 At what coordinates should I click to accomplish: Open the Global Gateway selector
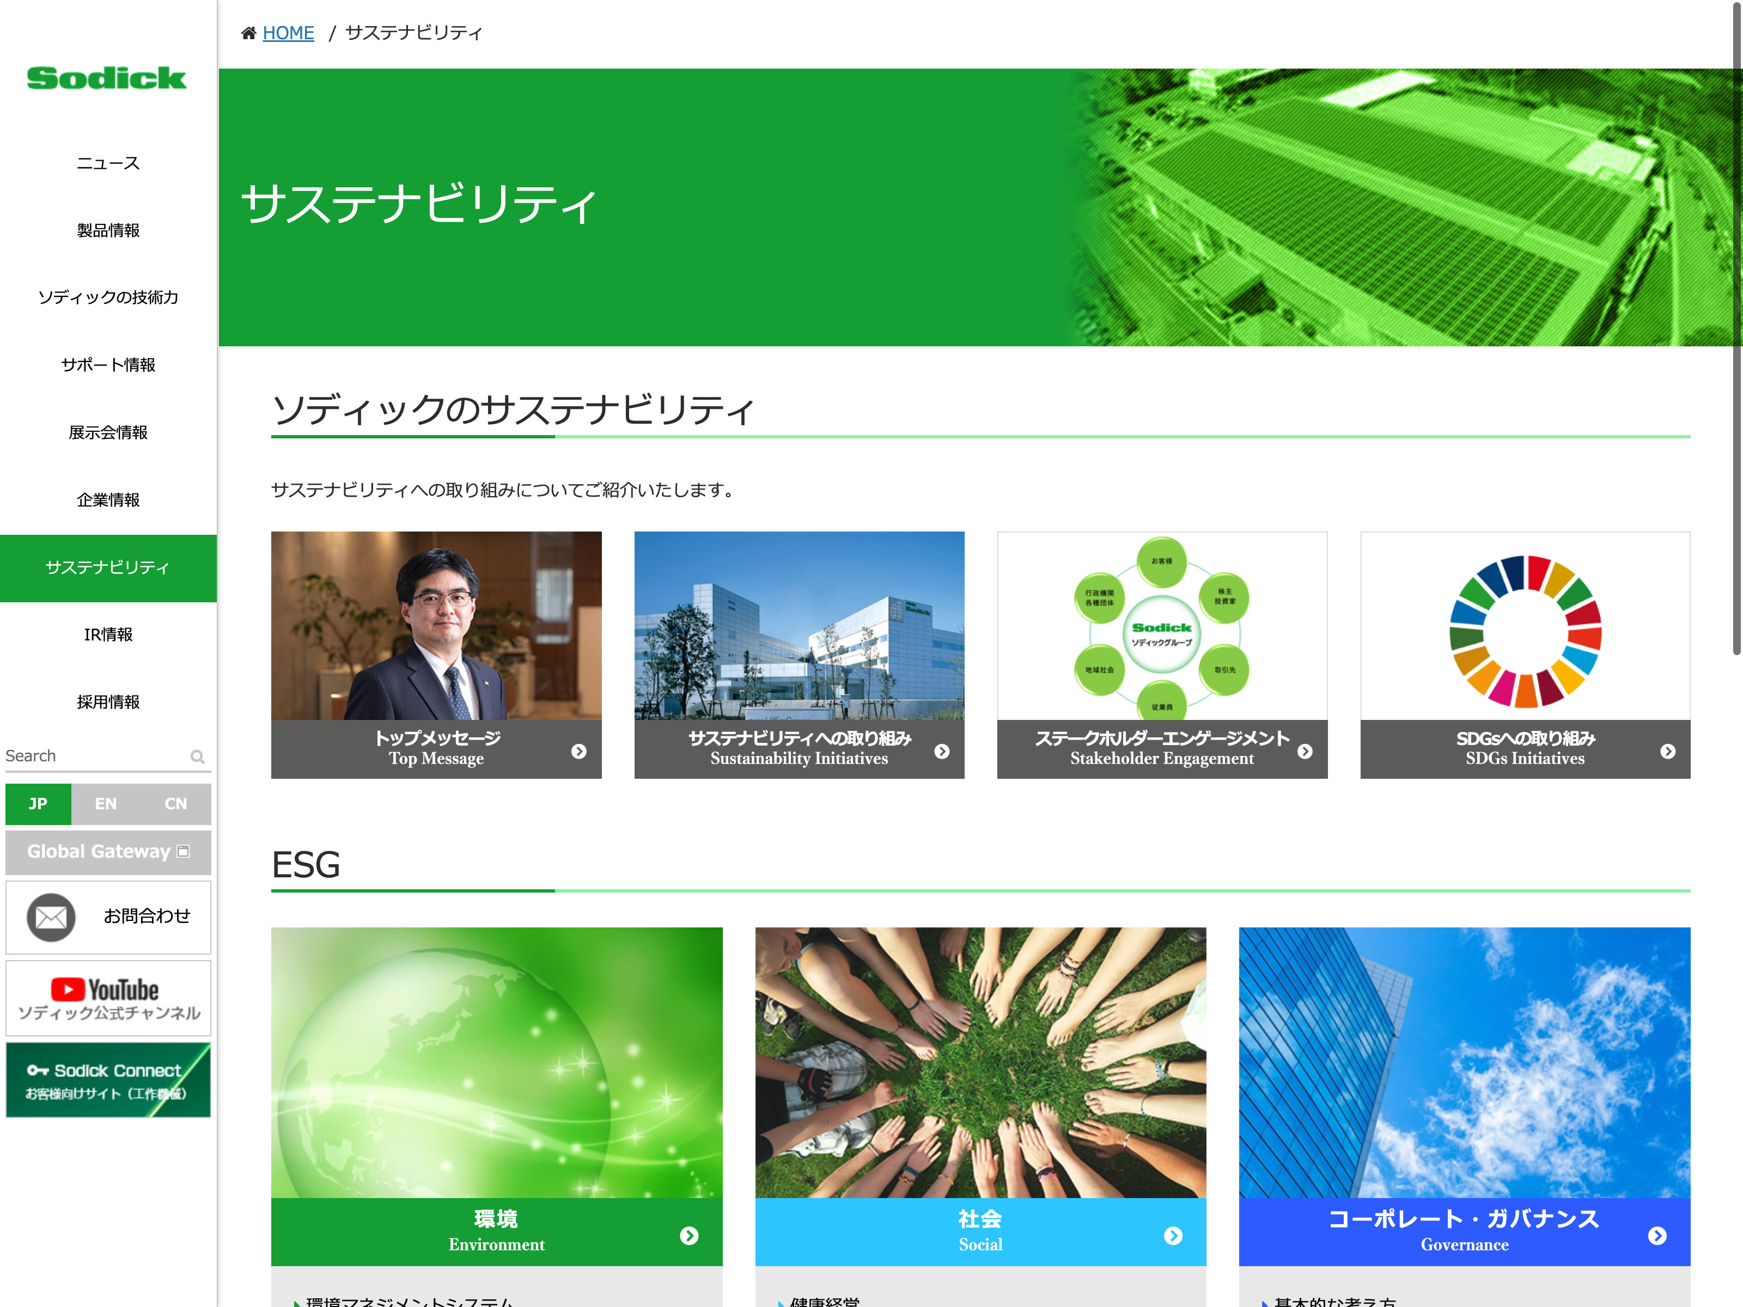click(x=108, y=852)
